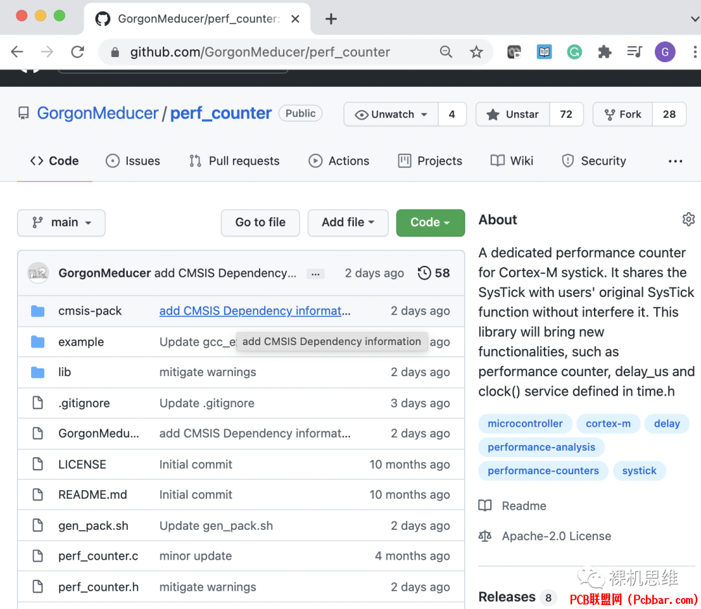Open the perf_counter.h file
Viewport: 701px width, 609px height.
point(99,587)
